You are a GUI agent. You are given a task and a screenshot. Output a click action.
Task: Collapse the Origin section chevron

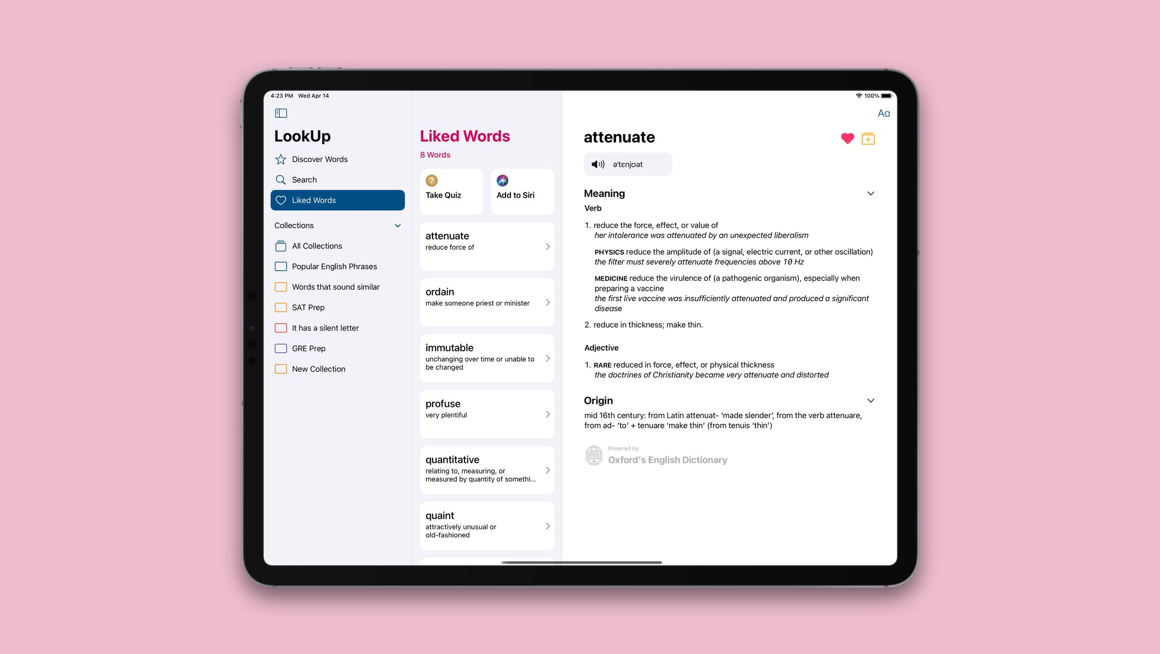(870, 400)
